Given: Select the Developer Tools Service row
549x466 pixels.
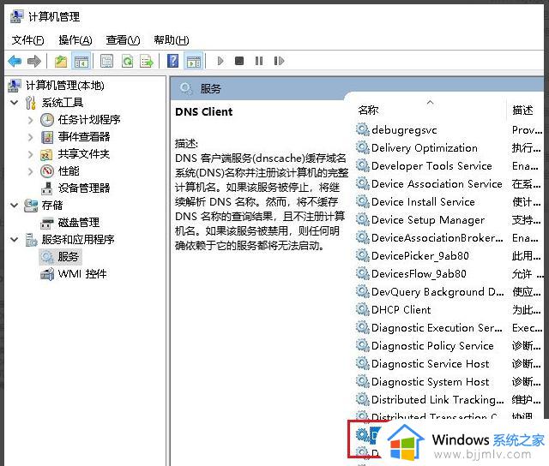Looking at the screenshot, I should (449, 166).
